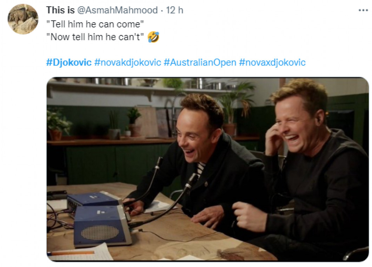372x267 pixels.
Task: Open the tweet's three-dot more options menu
Action: point(363,10)
